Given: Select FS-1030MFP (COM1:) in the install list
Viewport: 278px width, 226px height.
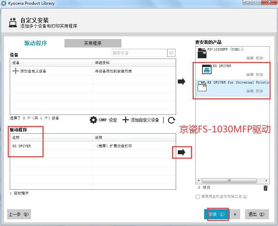Looking at the screenshot, I should point(232,53).
